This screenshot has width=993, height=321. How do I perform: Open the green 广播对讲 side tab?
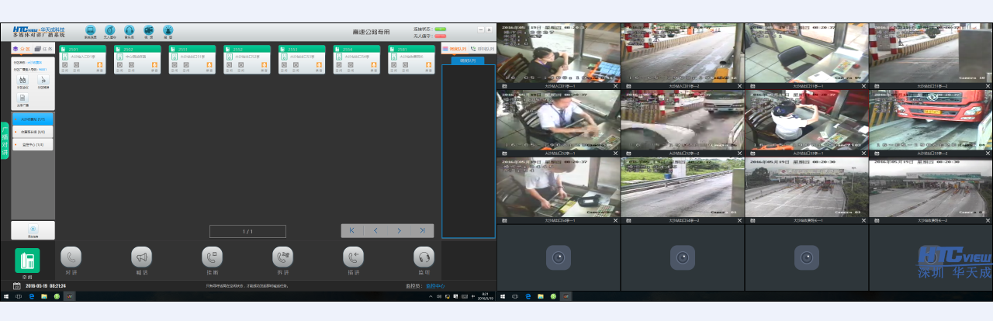tap(5, 140)
